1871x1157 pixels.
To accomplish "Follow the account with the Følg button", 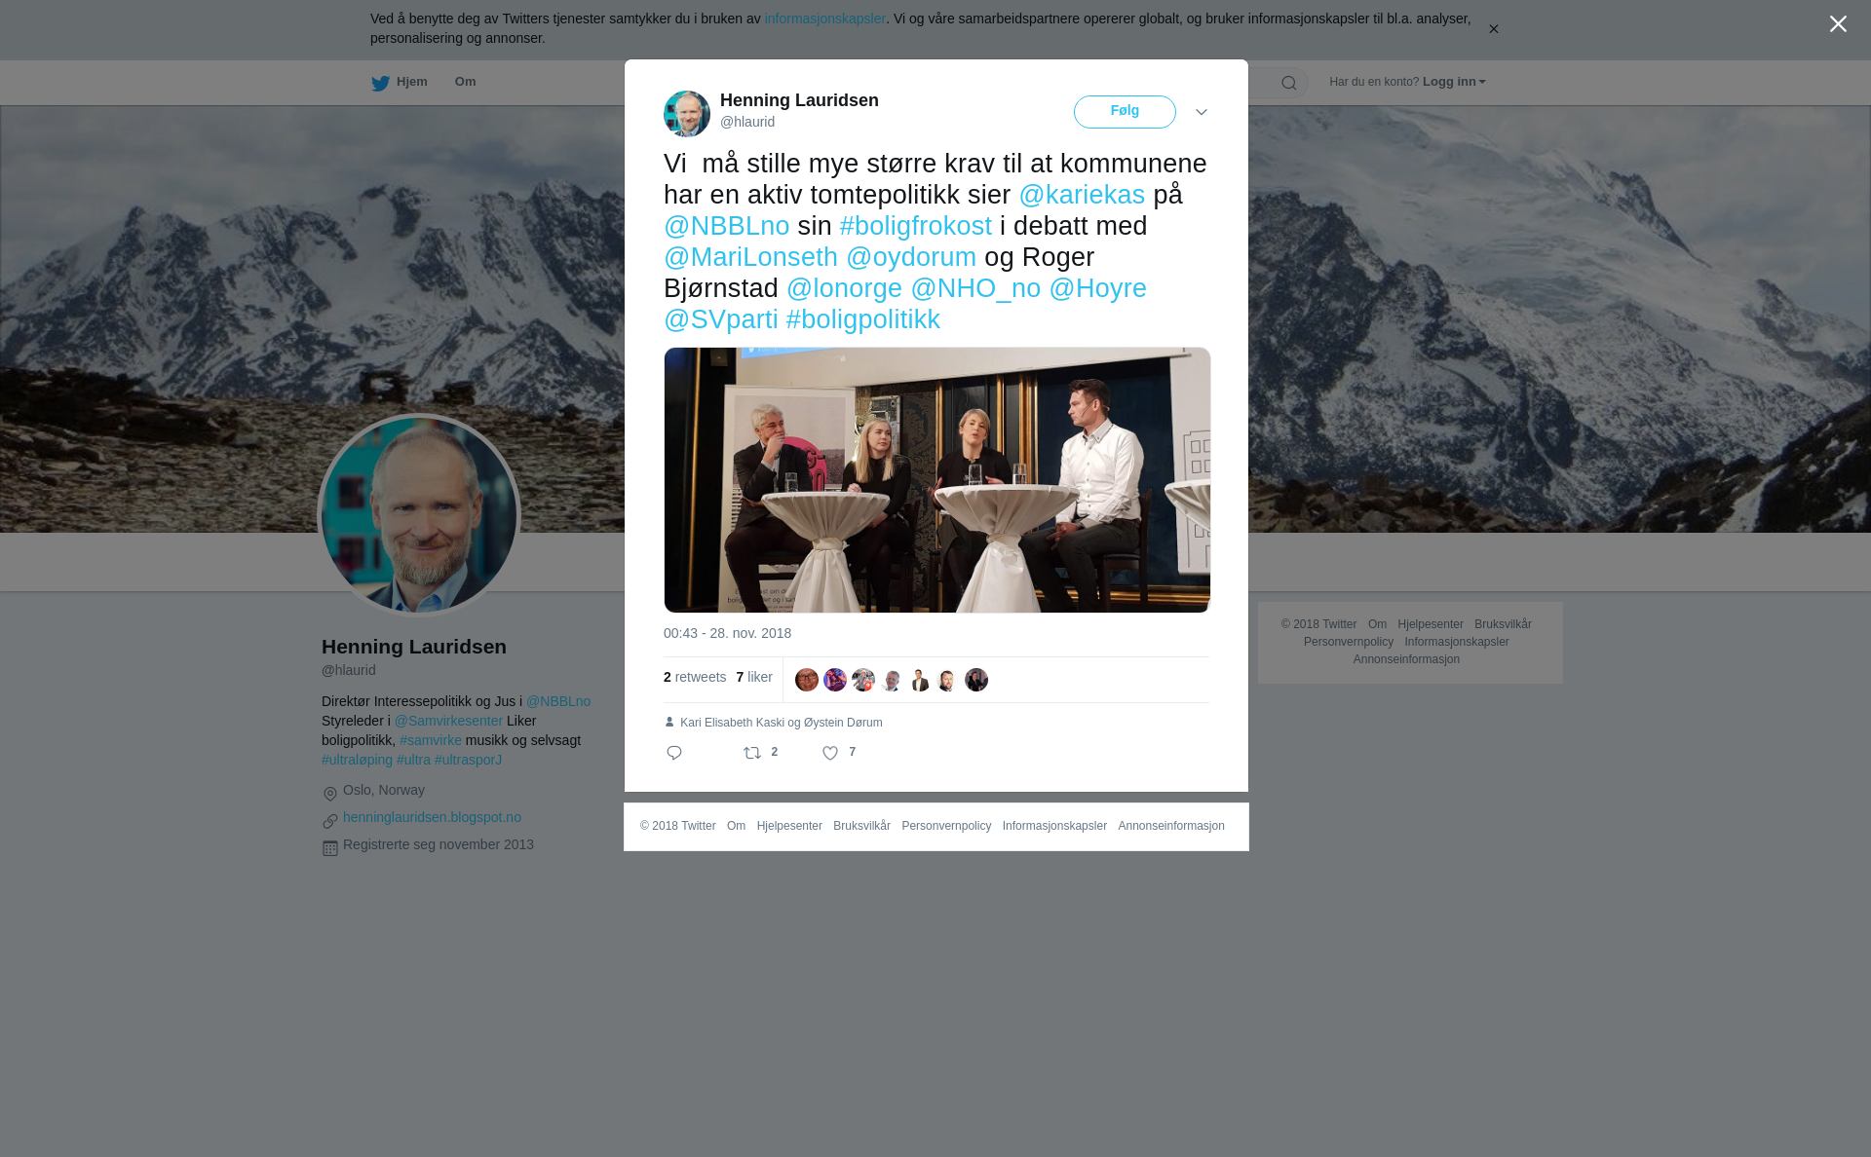I will 1125,112.
